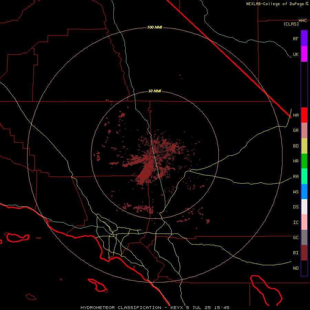Pick the RA light green swatch

tap(304, 176)
